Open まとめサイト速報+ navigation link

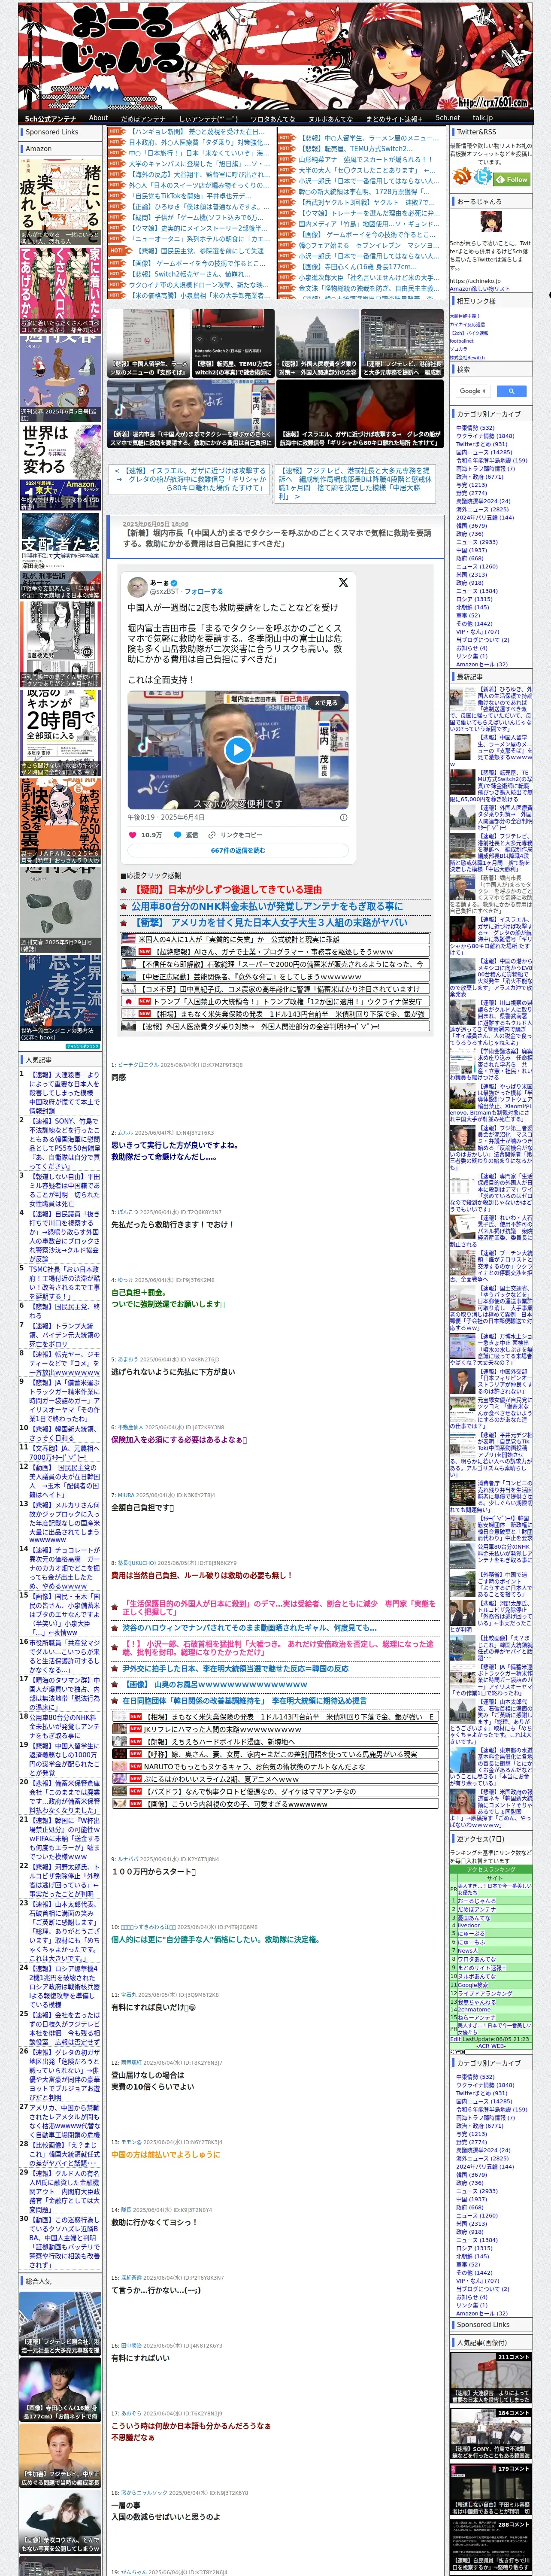(x=394, y=118)
